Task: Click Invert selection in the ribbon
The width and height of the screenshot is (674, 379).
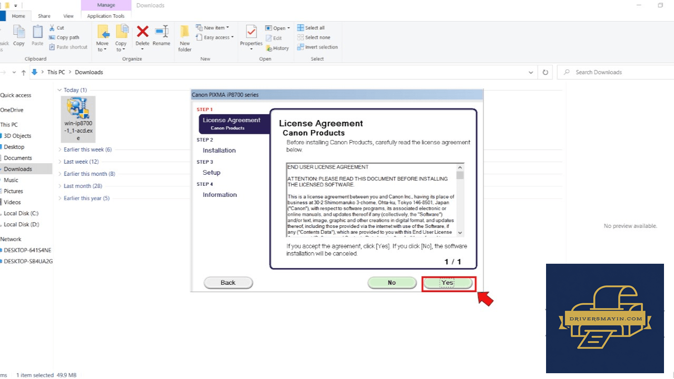Action: click(x=318, y=47)
